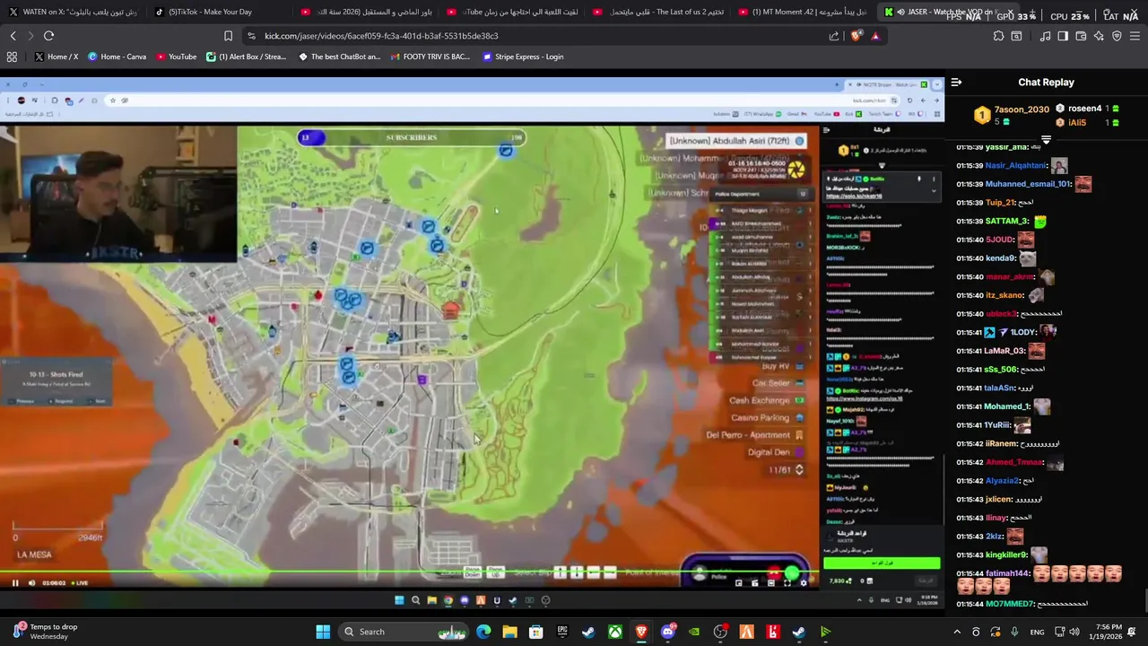Viewport: 1148px width, 646px height.
Task: Click LaMaR_03 username in chat
Action: [x=1005, y=351]
